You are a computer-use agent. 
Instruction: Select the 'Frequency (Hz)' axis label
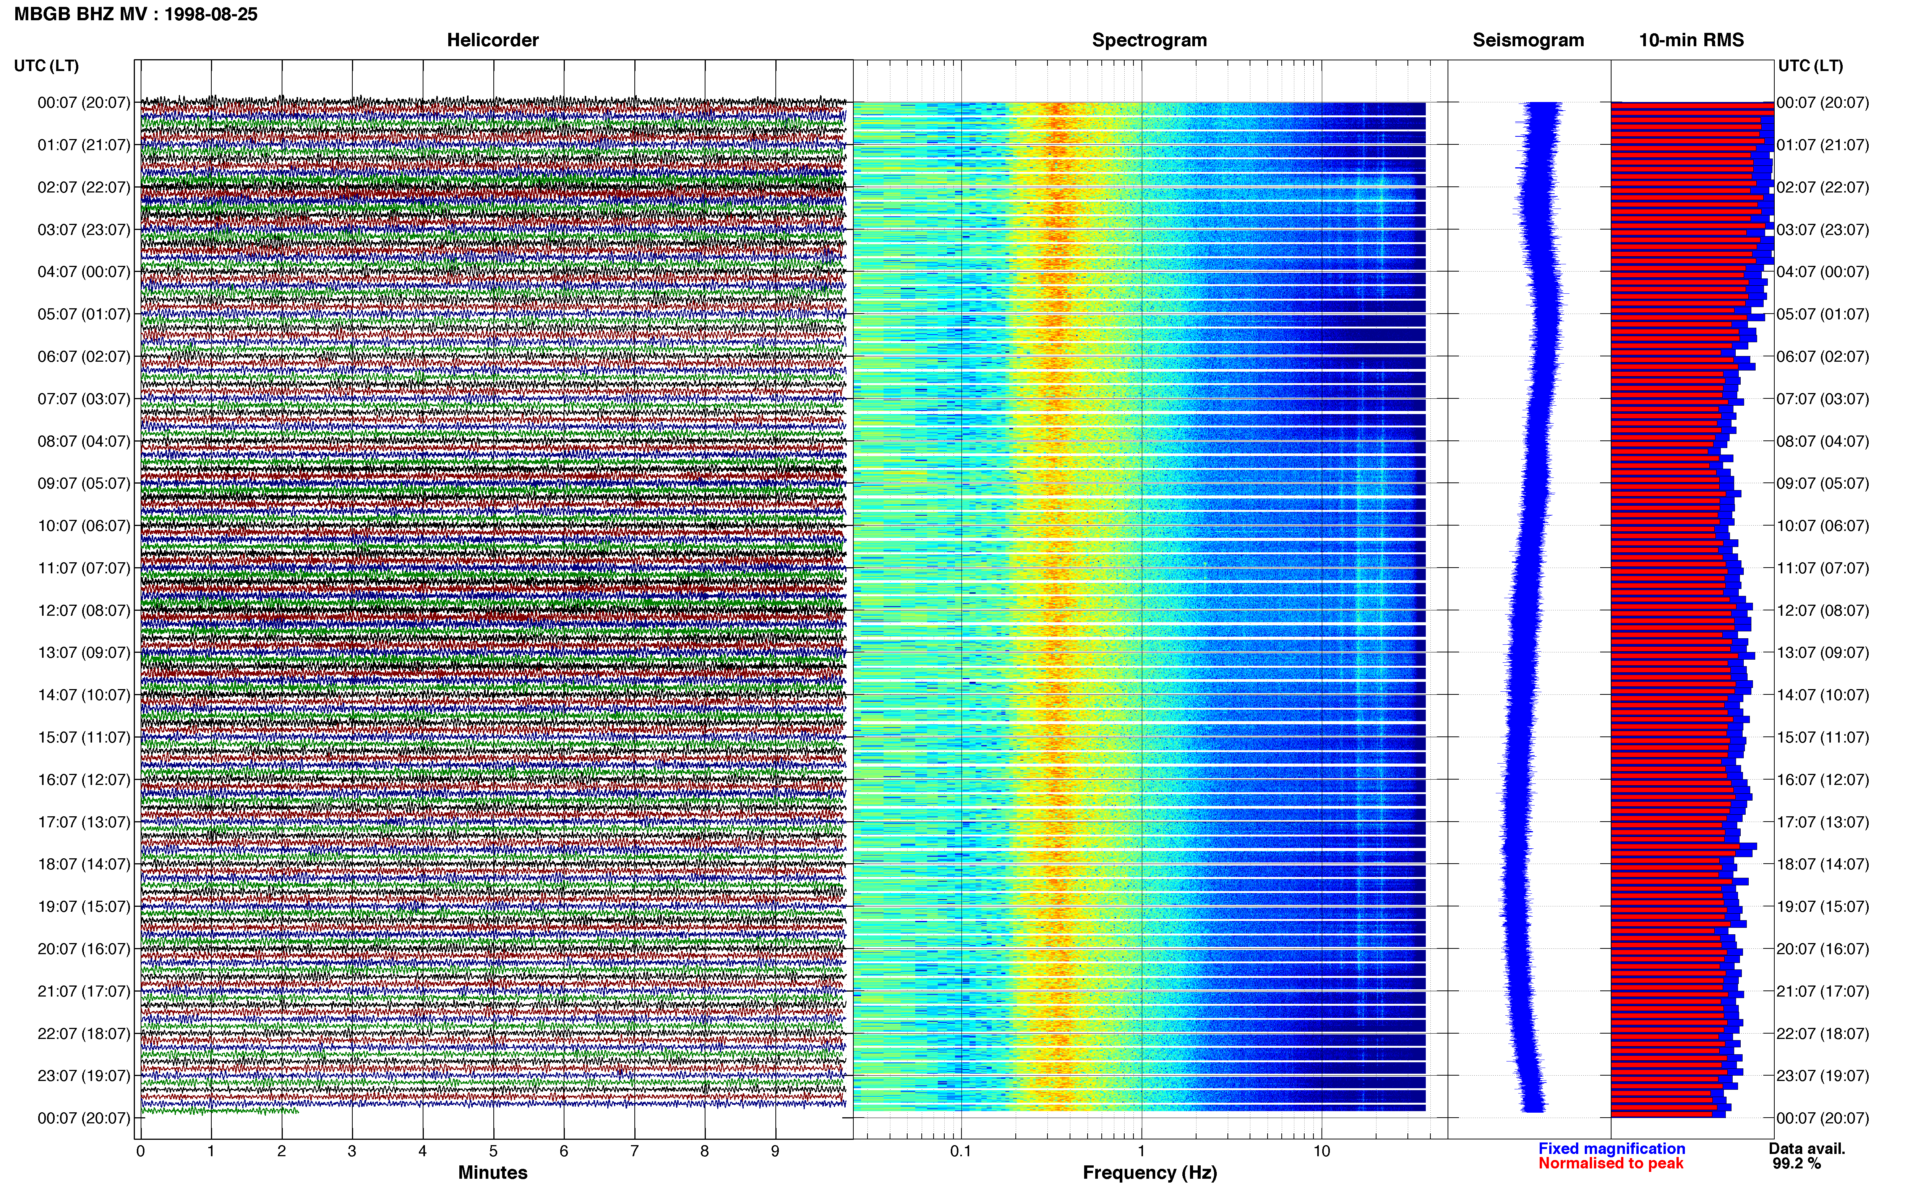1150,1173
